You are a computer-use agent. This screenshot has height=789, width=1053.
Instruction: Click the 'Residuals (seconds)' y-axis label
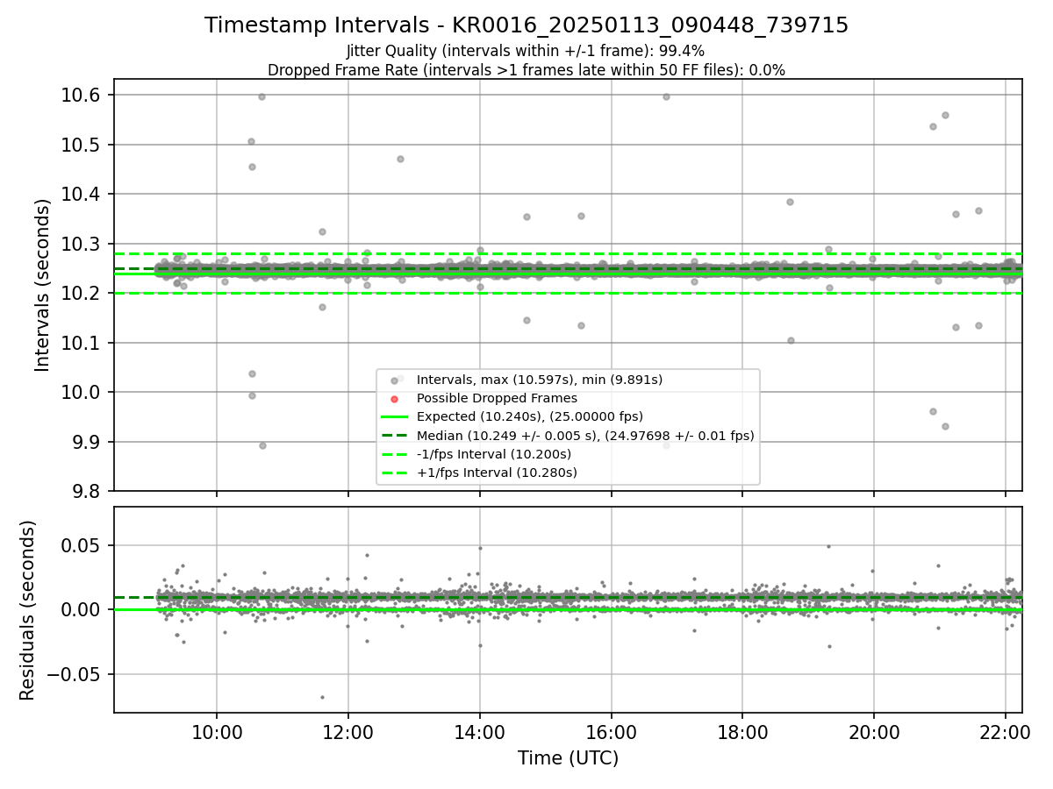[x=27, y=610]
